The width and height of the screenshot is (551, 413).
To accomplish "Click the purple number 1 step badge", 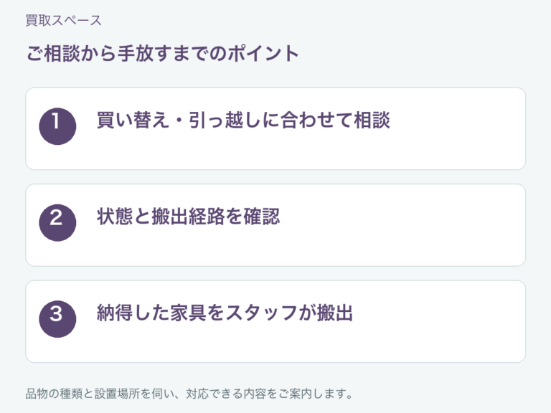I will tap(57, 126).
